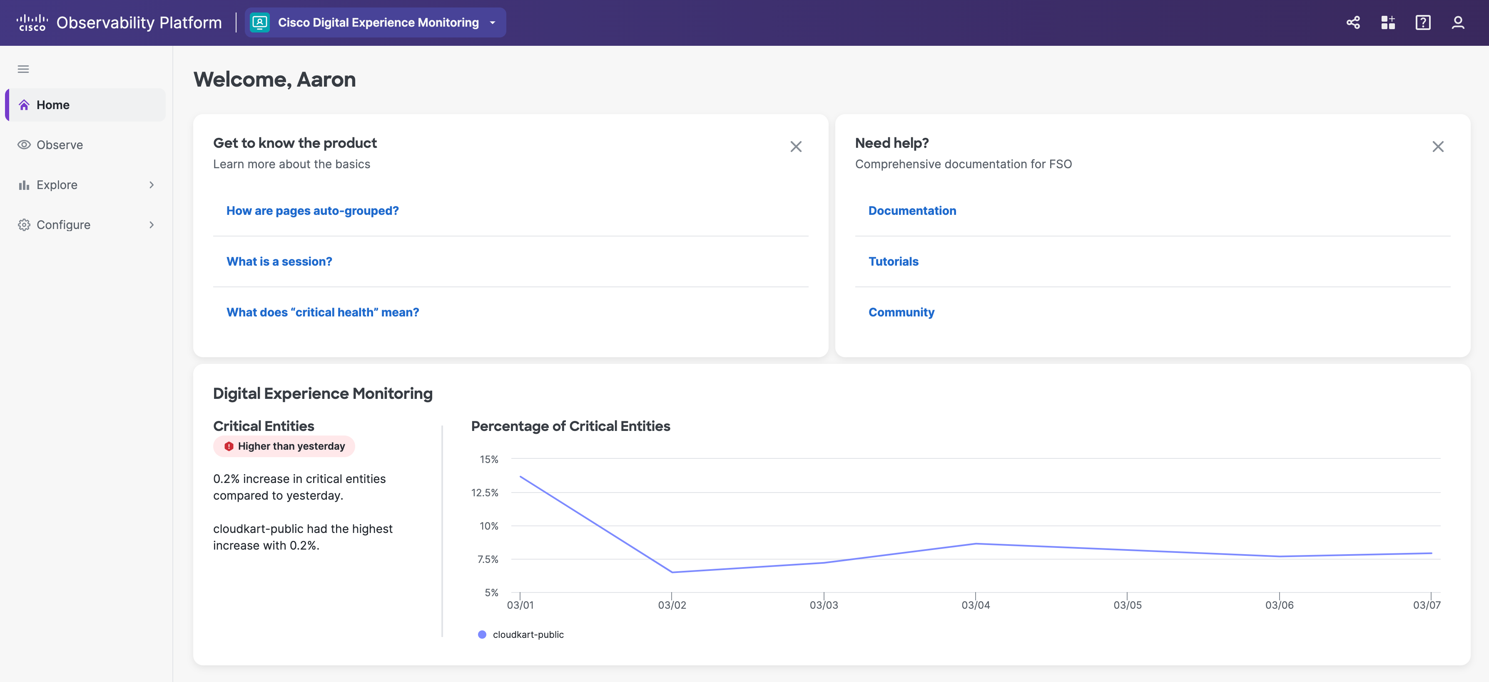Click the 03/07 axis label

click(x=1427, y=605)
